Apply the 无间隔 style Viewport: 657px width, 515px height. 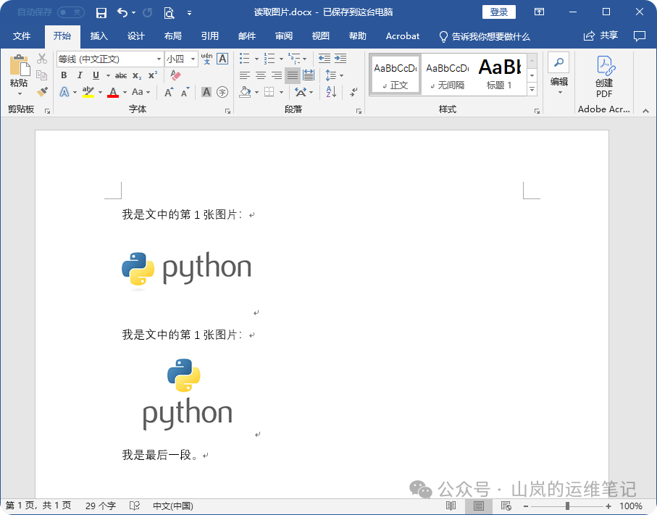[x=447, y=75]
